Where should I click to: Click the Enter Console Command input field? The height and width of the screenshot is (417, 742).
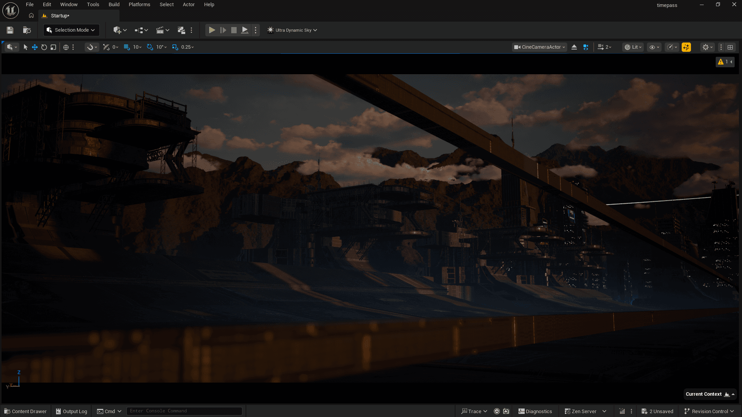pyautogui.click(x=184, y=410)
